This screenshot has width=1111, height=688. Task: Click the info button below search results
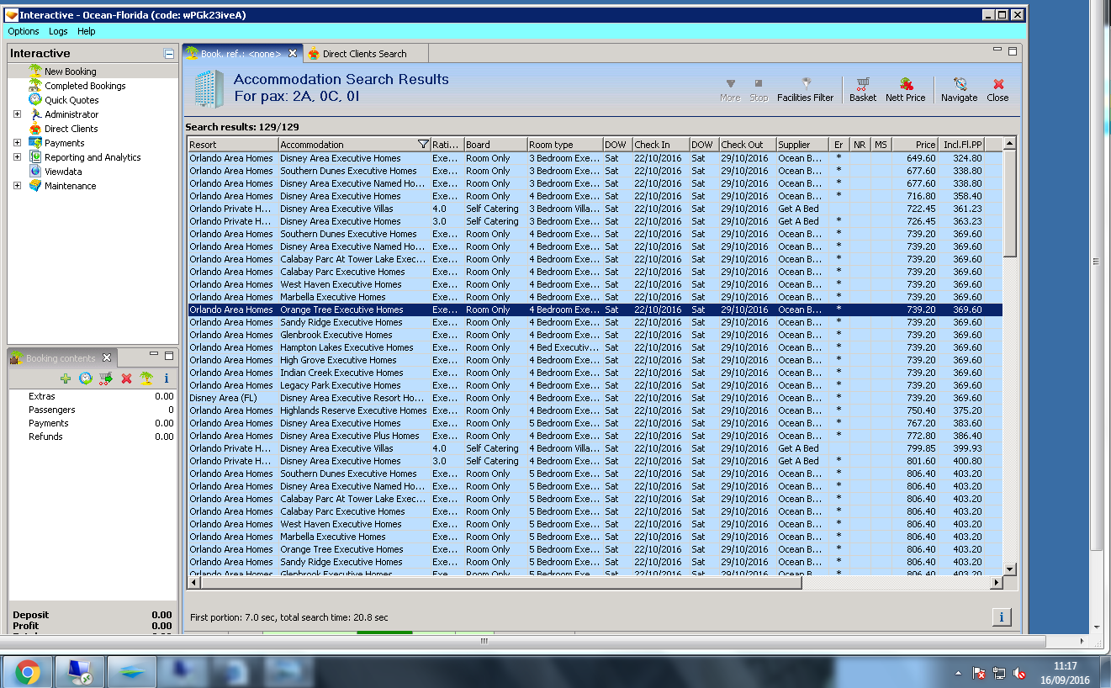coord(1001,617)
